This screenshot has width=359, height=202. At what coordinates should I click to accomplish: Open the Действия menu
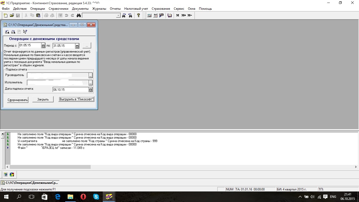coord(20,9)
